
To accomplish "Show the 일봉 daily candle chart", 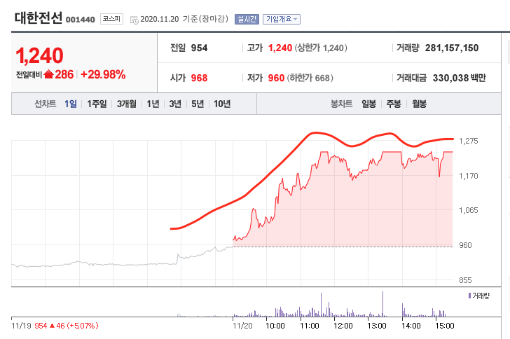I will point(368,104).
